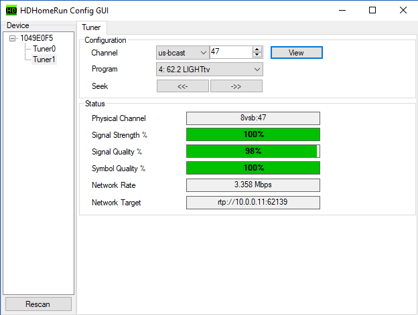This screenshot has height=315, width=418.
Task: Collapse the 1049E0F5 device tree node
Action: tap(12, 38)
